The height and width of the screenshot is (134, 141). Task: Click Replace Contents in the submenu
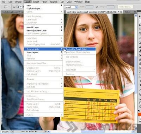(x=79, y=65)
